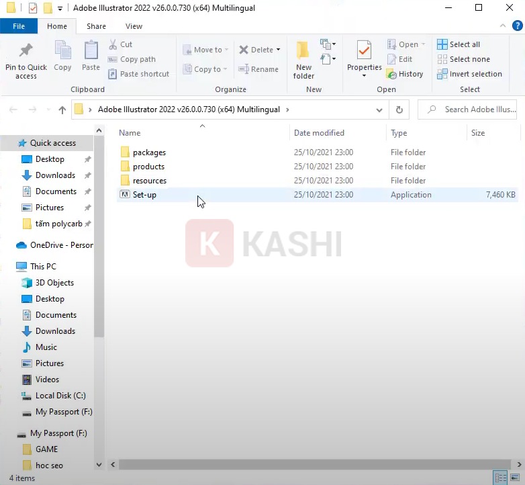Click horizontal scrollbar right arrow
The height and width of the screenshot is (485, 525).
(519, 465)
